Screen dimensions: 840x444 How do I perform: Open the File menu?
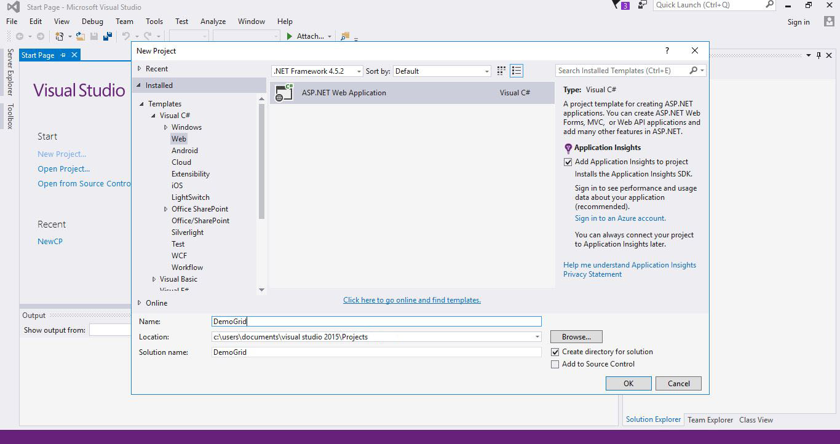(x=12, y=22)
